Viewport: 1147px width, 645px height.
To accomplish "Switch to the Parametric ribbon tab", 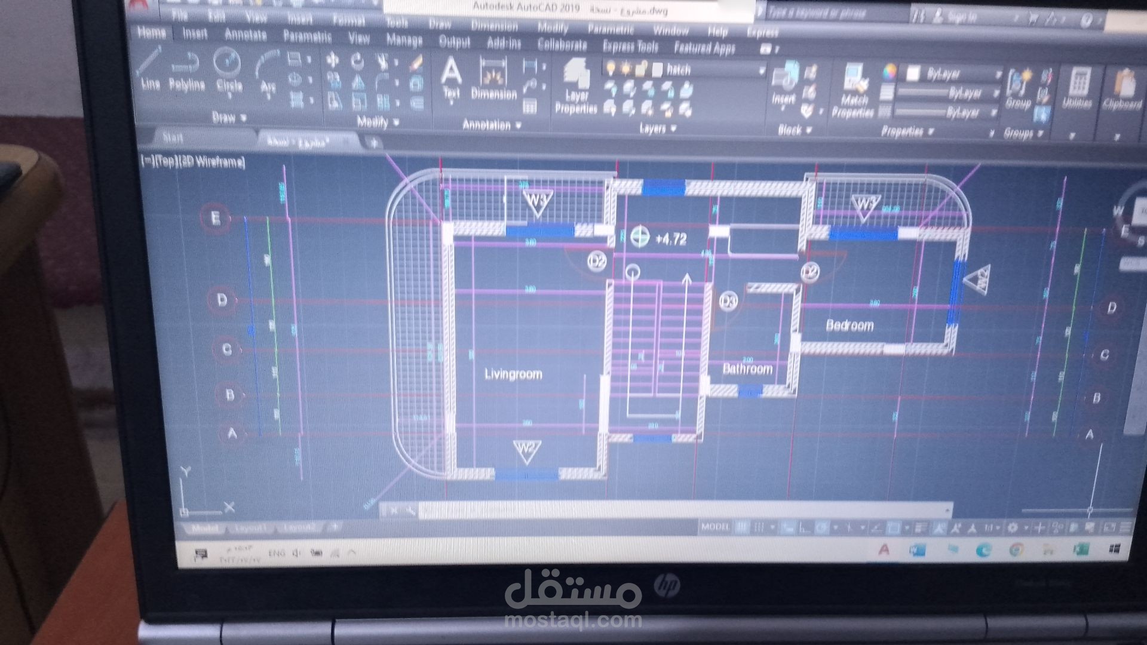I will point(307,37).
